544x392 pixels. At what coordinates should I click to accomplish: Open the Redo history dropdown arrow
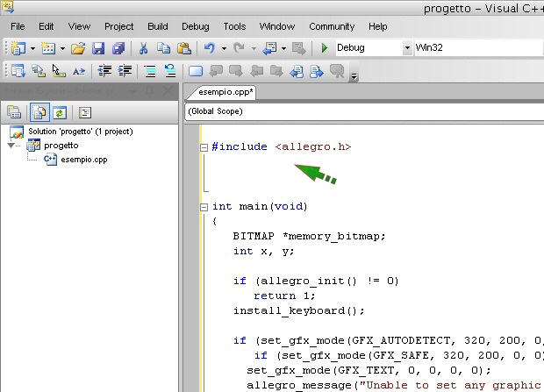click(254, 48)
